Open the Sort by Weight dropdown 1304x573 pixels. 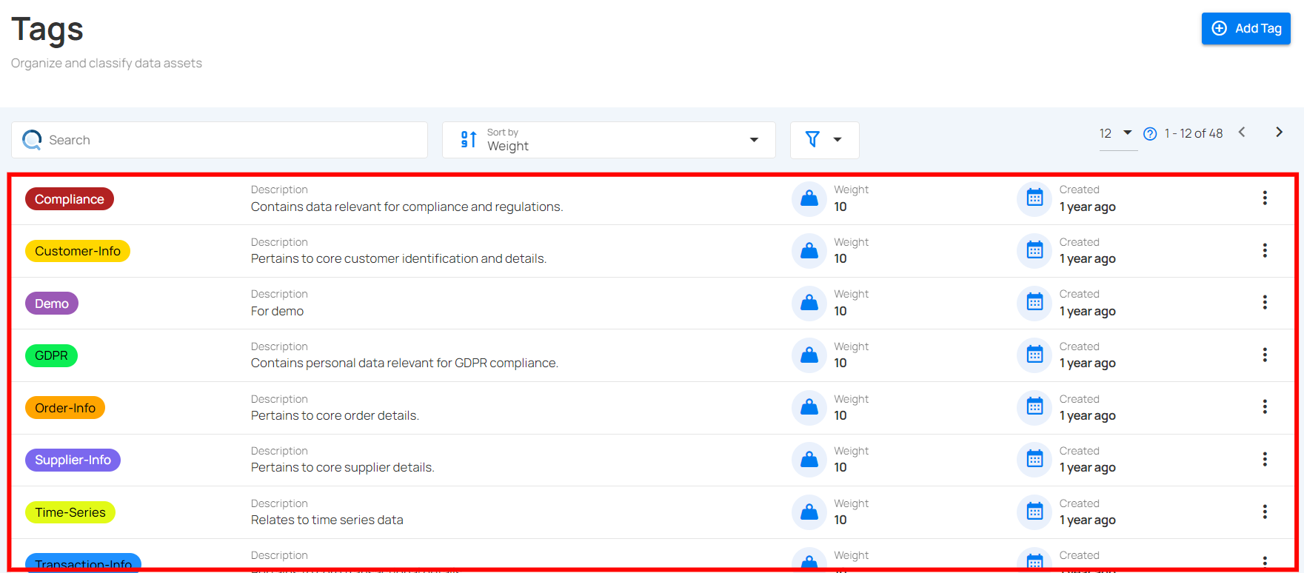[x=609, y=140]
